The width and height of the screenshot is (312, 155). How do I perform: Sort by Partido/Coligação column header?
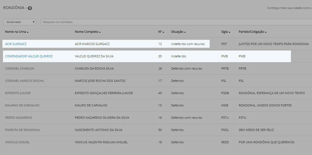click(253, 32)
